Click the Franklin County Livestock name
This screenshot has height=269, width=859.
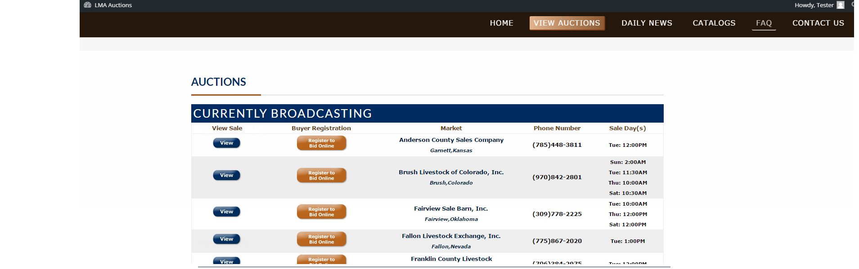pos(451,259)
